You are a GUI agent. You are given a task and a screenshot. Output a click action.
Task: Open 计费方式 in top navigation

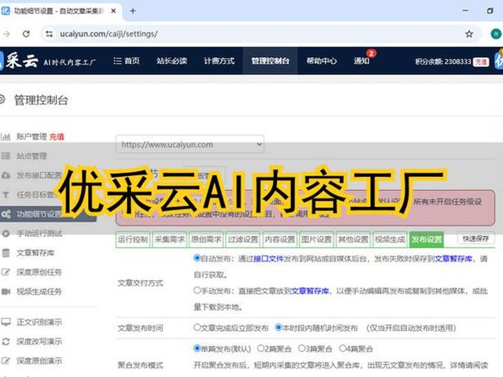point(219,60)
